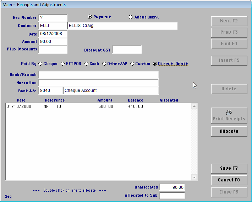Image resolution: width=252 pixels, height=202 pixels.
Task: Click the MRI 18 reference entry
Action: point(53,107)
